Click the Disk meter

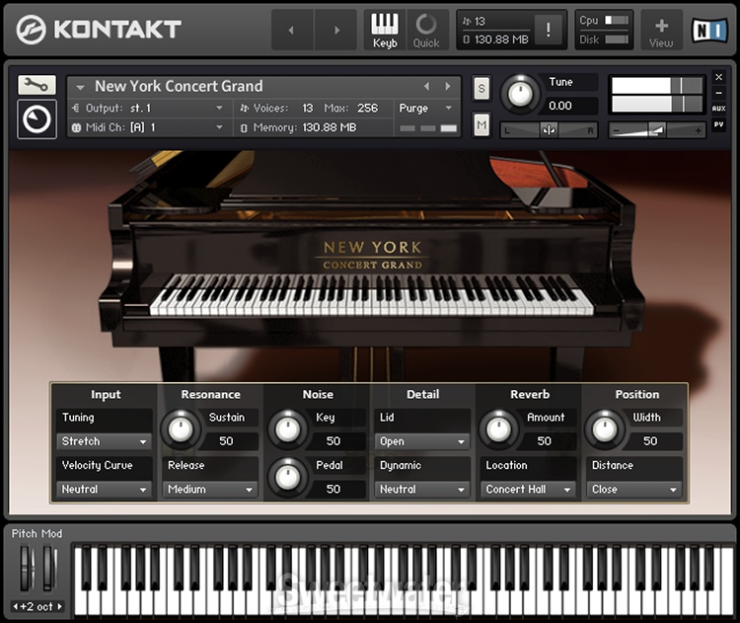[x=617, y=39]
